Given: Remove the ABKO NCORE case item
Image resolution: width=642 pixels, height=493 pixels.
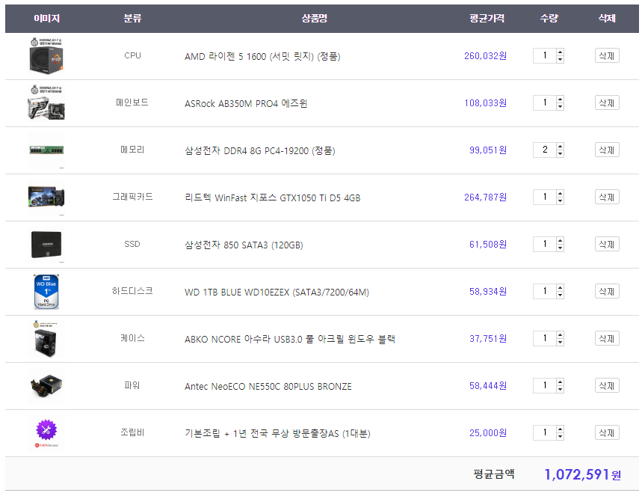Looking at the screenshot, I should (607, 338).
